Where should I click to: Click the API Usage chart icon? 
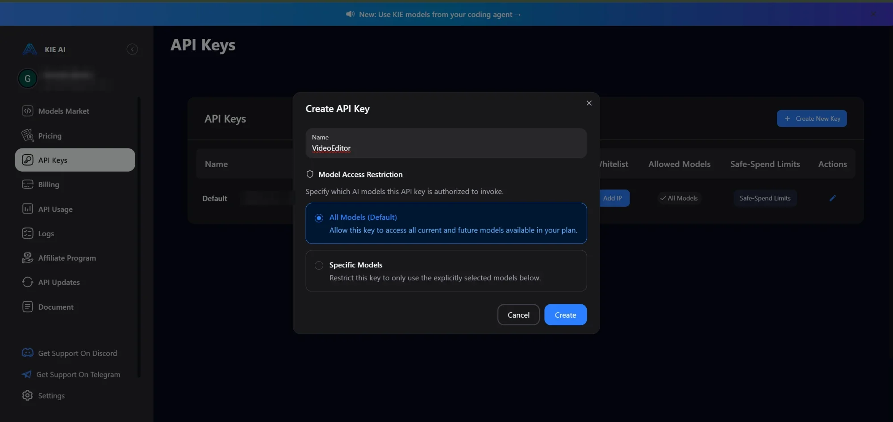pos(28,209)
